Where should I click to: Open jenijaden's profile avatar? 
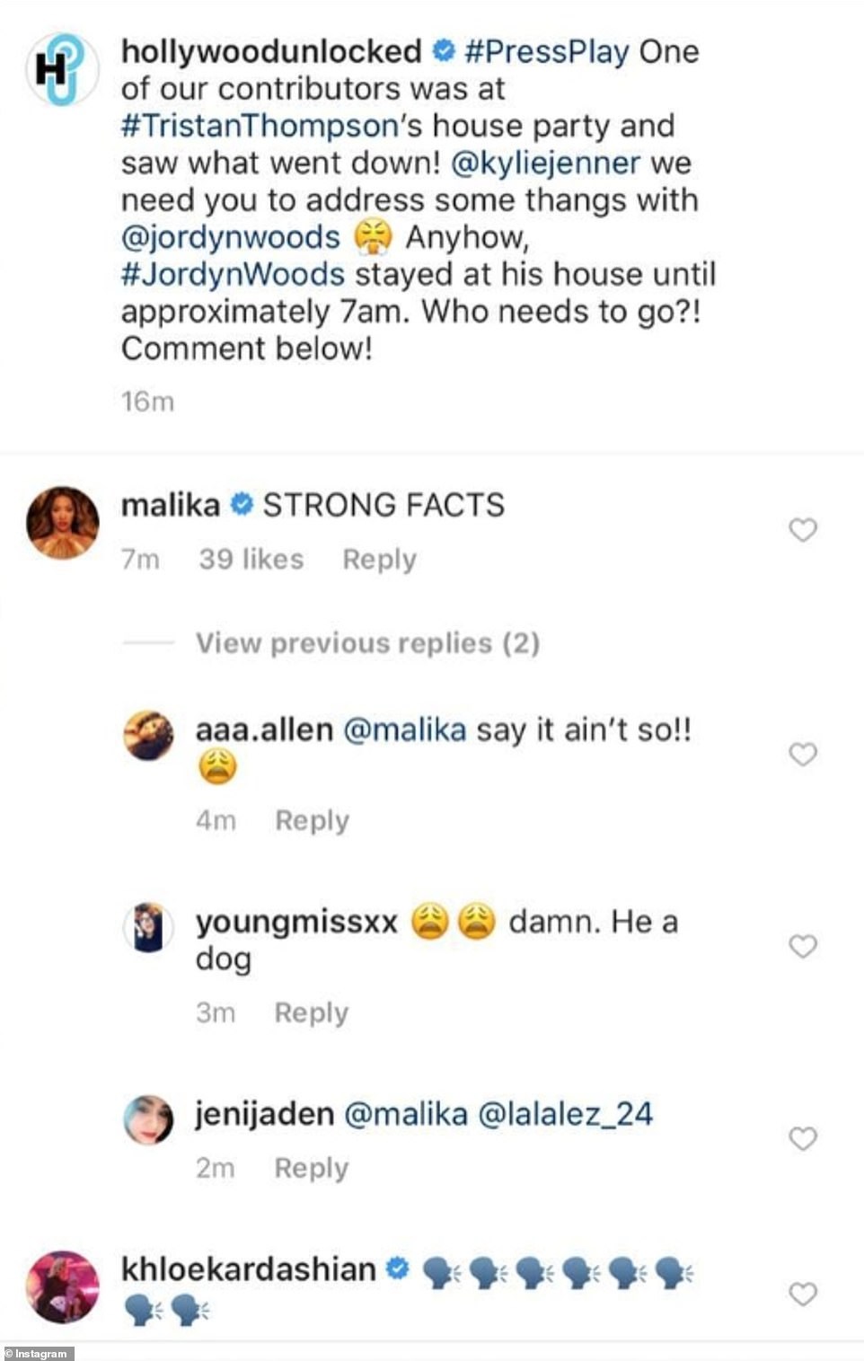pyautogui.click(x=148, y=1119)
